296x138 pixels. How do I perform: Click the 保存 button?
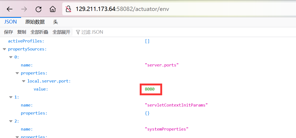pos(9,32)
